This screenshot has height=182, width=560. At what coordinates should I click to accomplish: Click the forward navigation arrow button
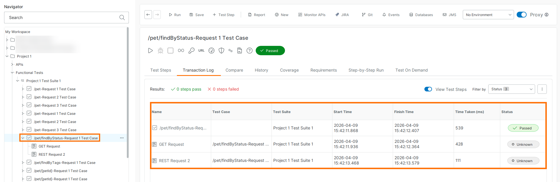click(157, 15)
